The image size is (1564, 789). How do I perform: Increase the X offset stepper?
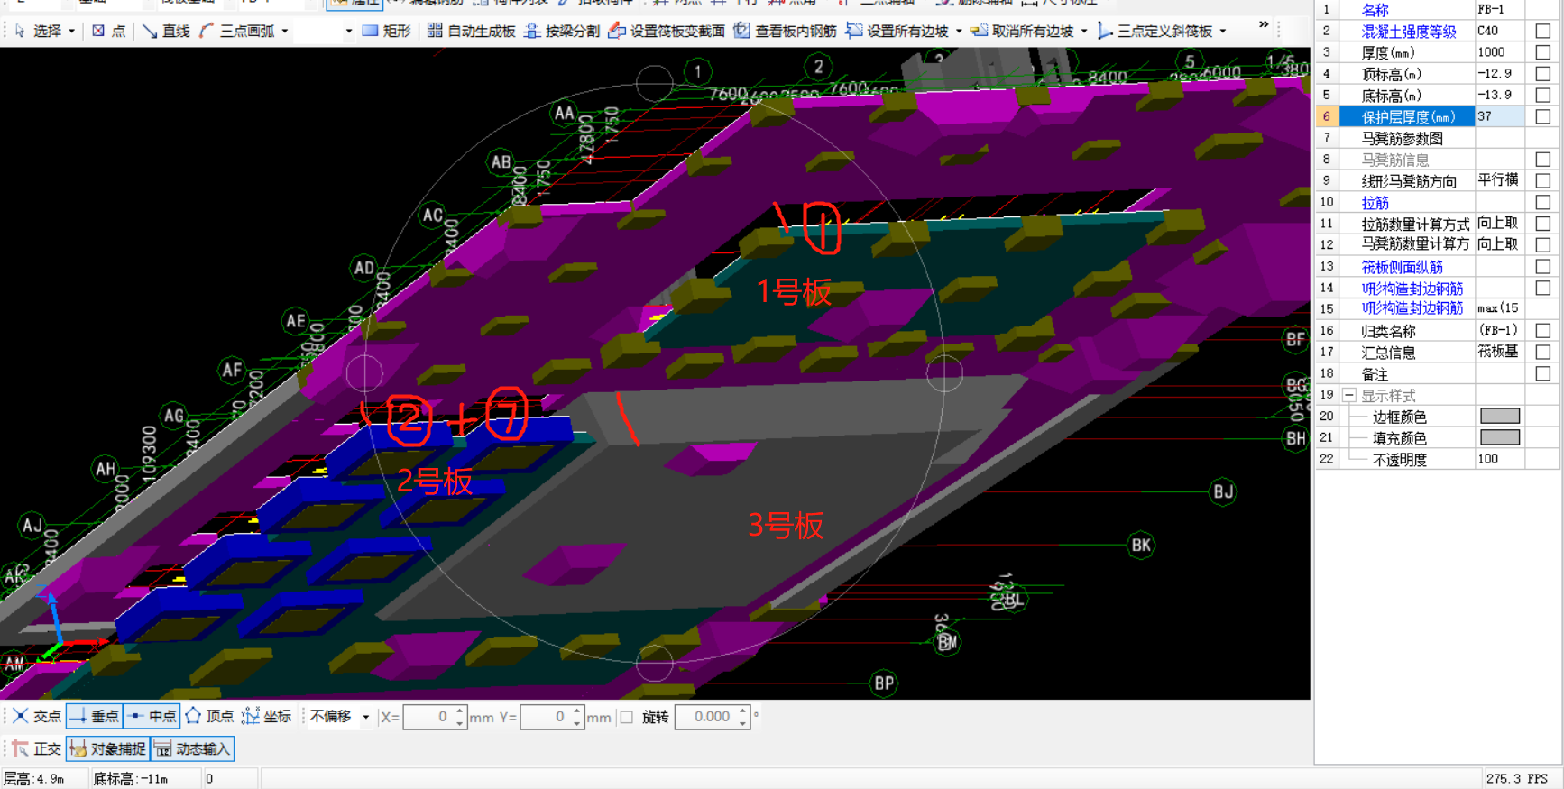point(460,711)
